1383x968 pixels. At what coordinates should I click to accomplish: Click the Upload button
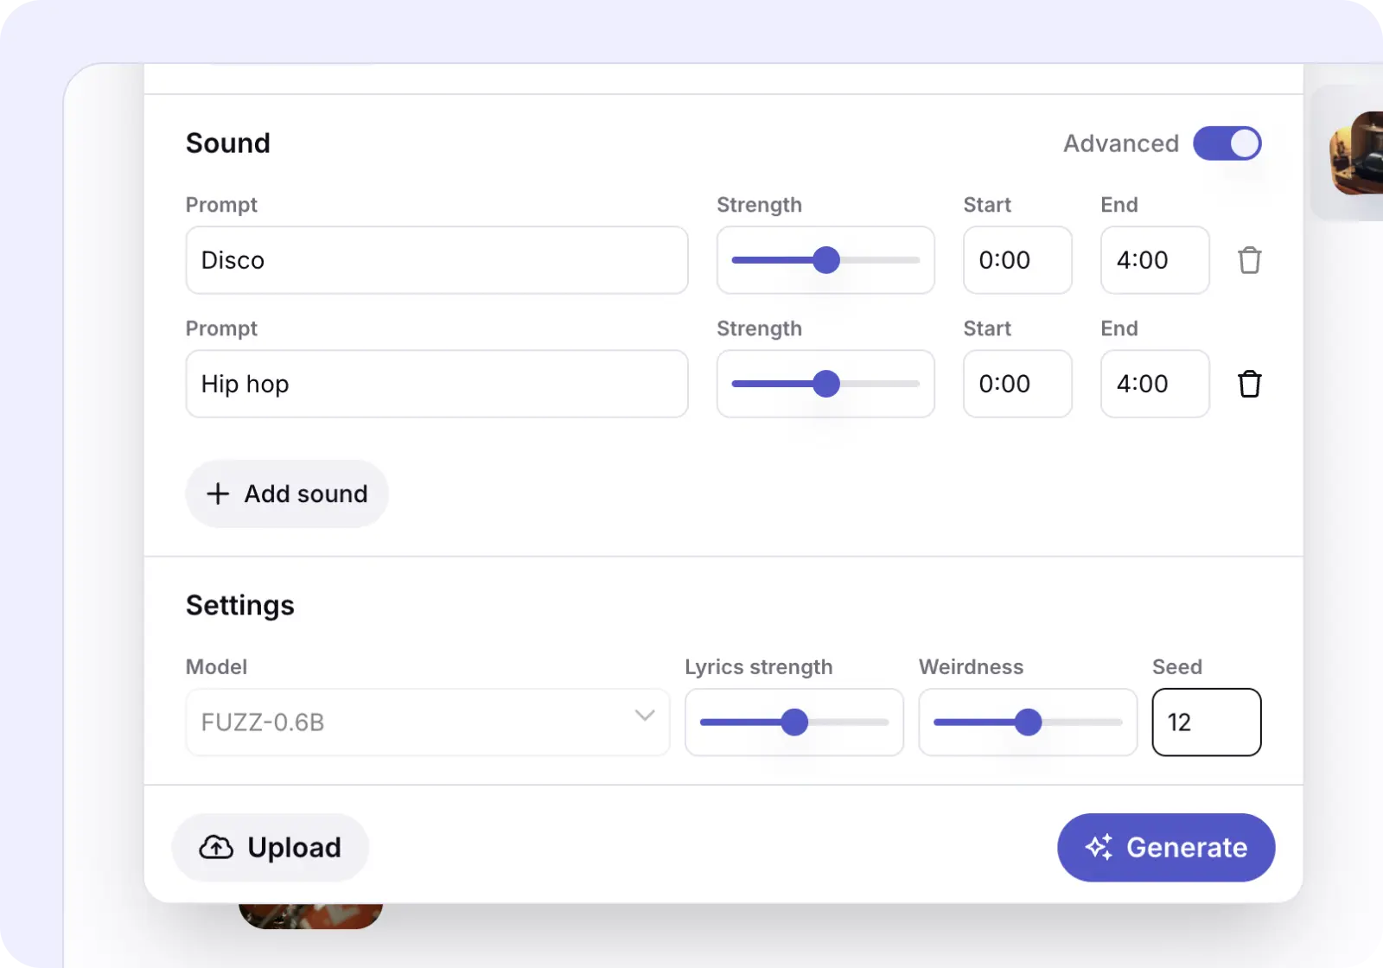(271, 847)
